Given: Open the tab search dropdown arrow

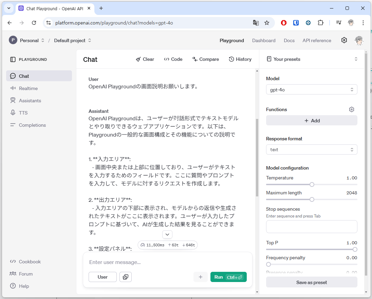Looking at the screenshot, I should 9,8.
